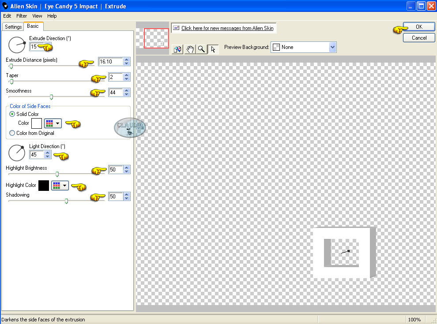This screenshot has height=324, width=437.
Task: Click the 100% zoom status indicator
Action: tap(414, 320)
